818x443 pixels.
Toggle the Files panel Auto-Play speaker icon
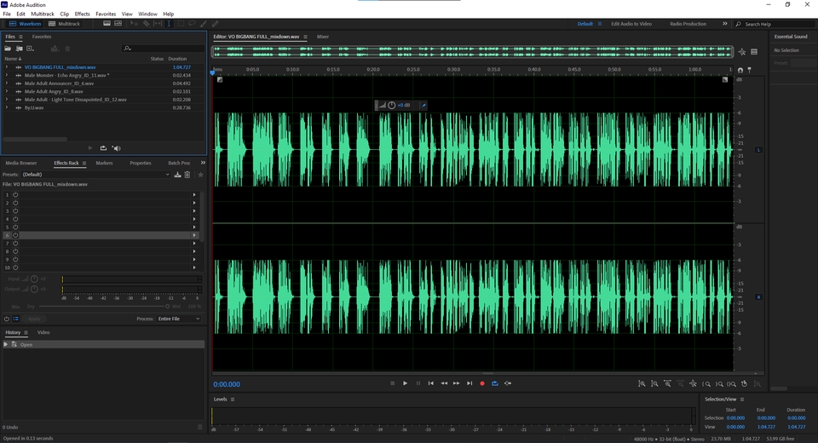117,148
